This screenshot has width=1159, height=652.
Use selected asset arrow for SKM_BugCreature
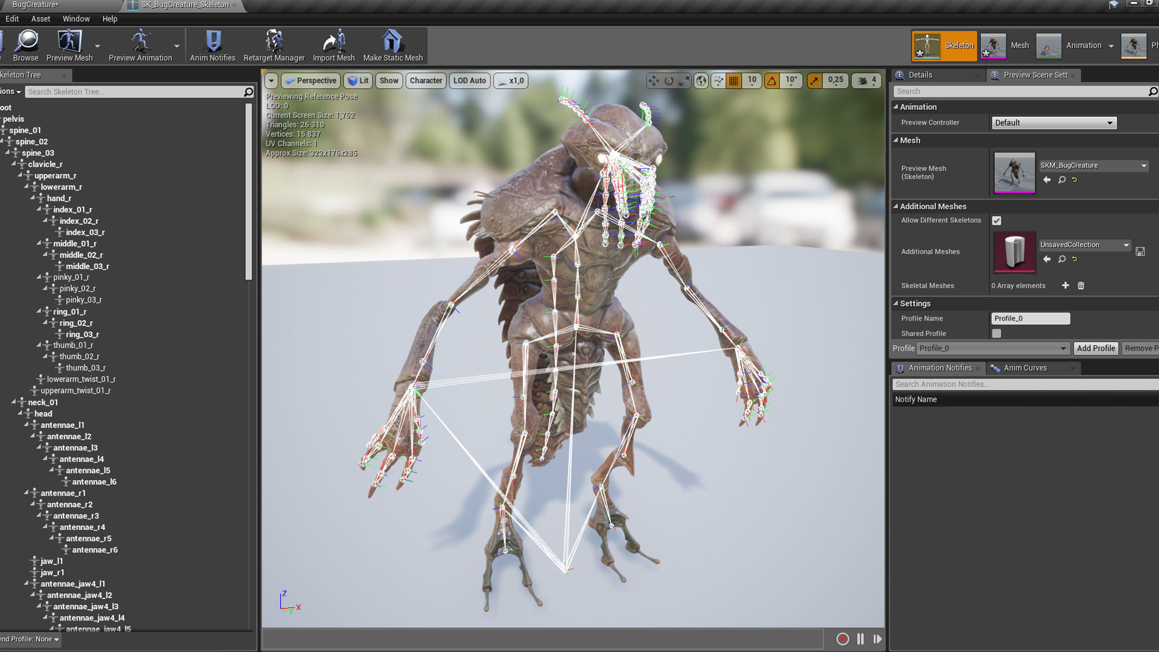[1047, 180]
